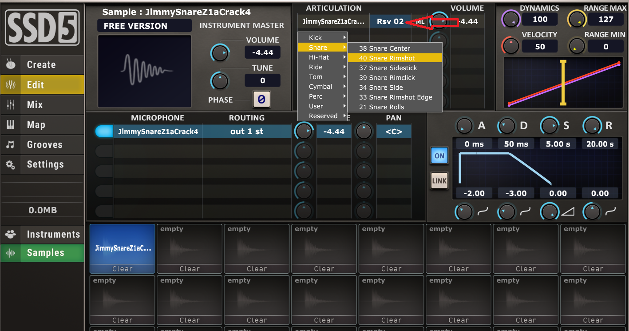Open the Create page in sidebar

42,65
